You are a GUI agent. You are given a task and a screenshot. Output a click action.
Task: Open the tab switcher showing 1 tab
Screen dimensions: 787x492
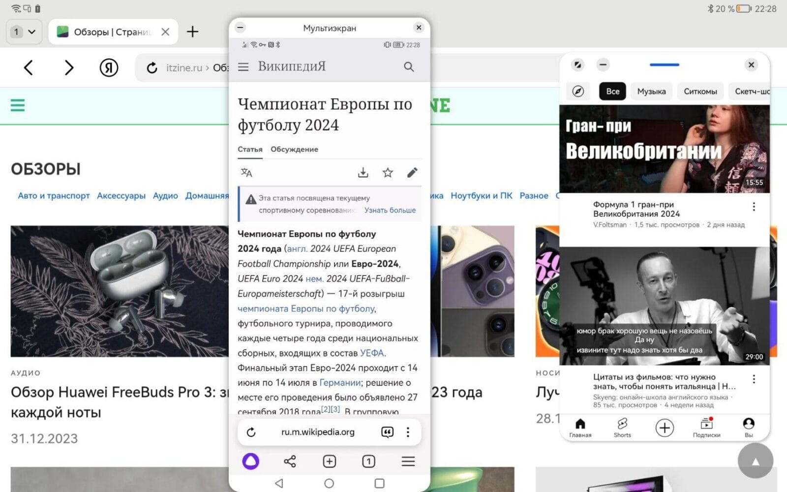coord(368,461)
